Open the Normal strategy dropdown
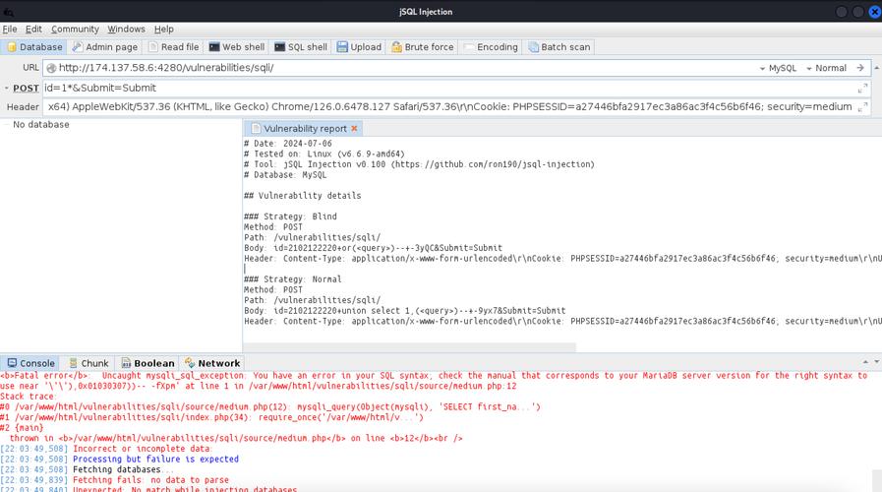The image size is (882, 492). tap(829, 68)
